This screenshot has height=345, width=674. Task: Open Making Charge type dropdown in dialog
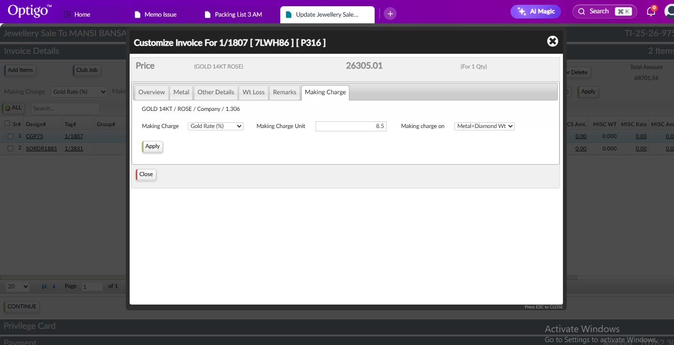click(x=215, y=126)
